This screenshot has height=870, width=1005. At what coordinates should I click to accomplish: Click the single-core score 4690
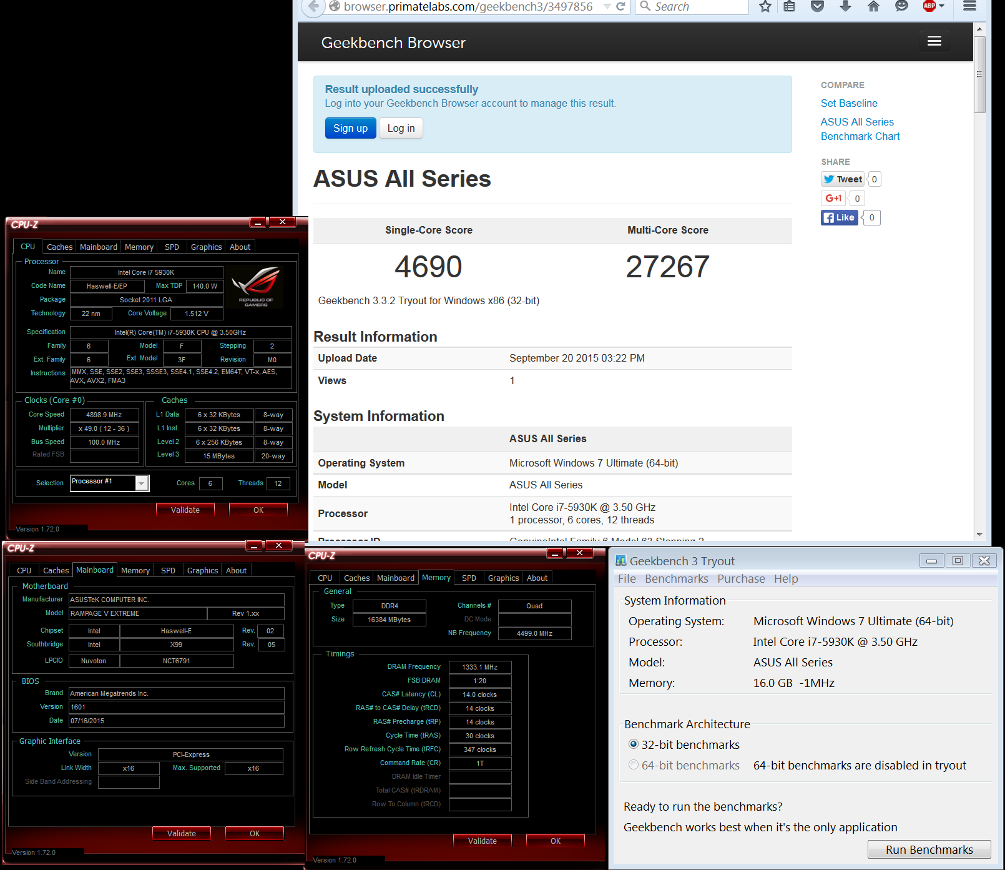(428, 267)
